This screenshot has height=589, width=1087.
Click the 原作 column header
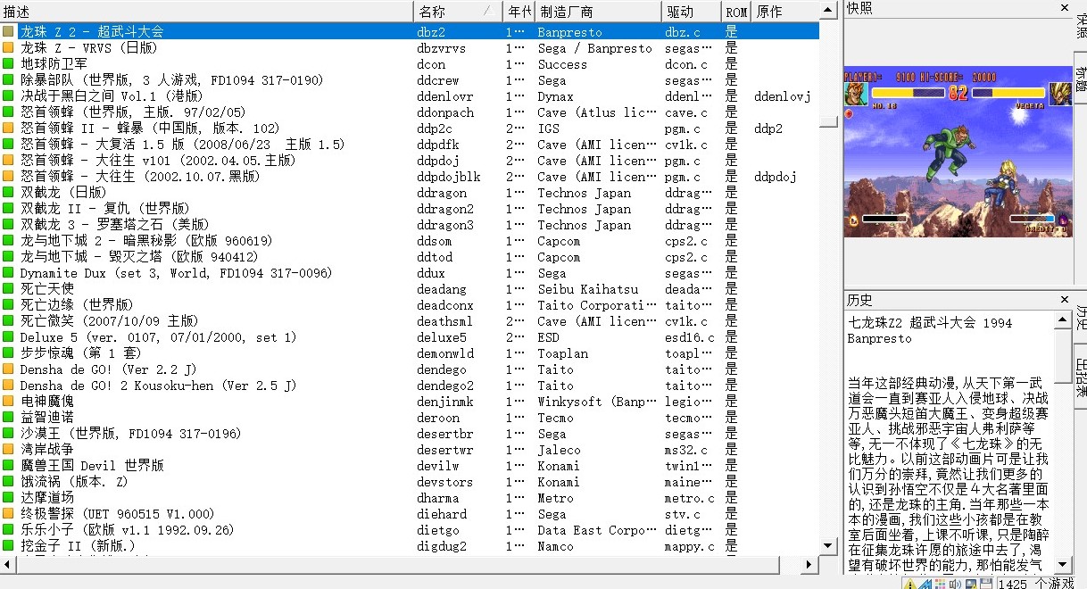[x=784, y=12]
